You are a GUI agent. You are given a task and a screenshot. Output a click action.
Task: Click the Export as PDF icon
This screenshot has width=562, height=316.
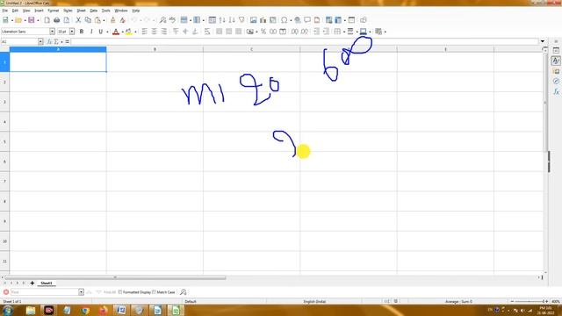pyautogui.click(x=47, y=20)
